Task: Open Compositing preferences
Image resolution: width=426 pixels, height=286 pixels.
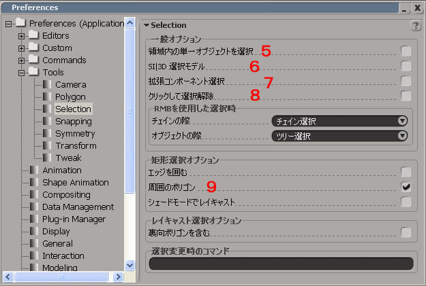Action: coord(66,195)
